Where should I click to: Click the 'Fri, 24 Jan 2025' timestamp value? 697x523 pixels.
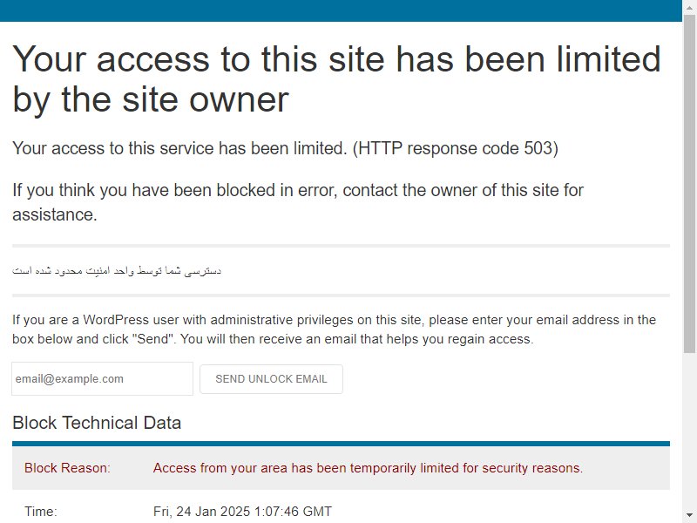coord(242,512)
